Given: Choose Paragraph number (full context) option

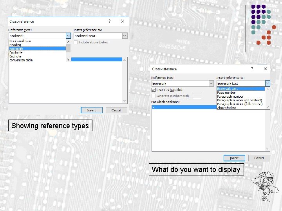Looking at the screenshot, I should tap(241, 104).
